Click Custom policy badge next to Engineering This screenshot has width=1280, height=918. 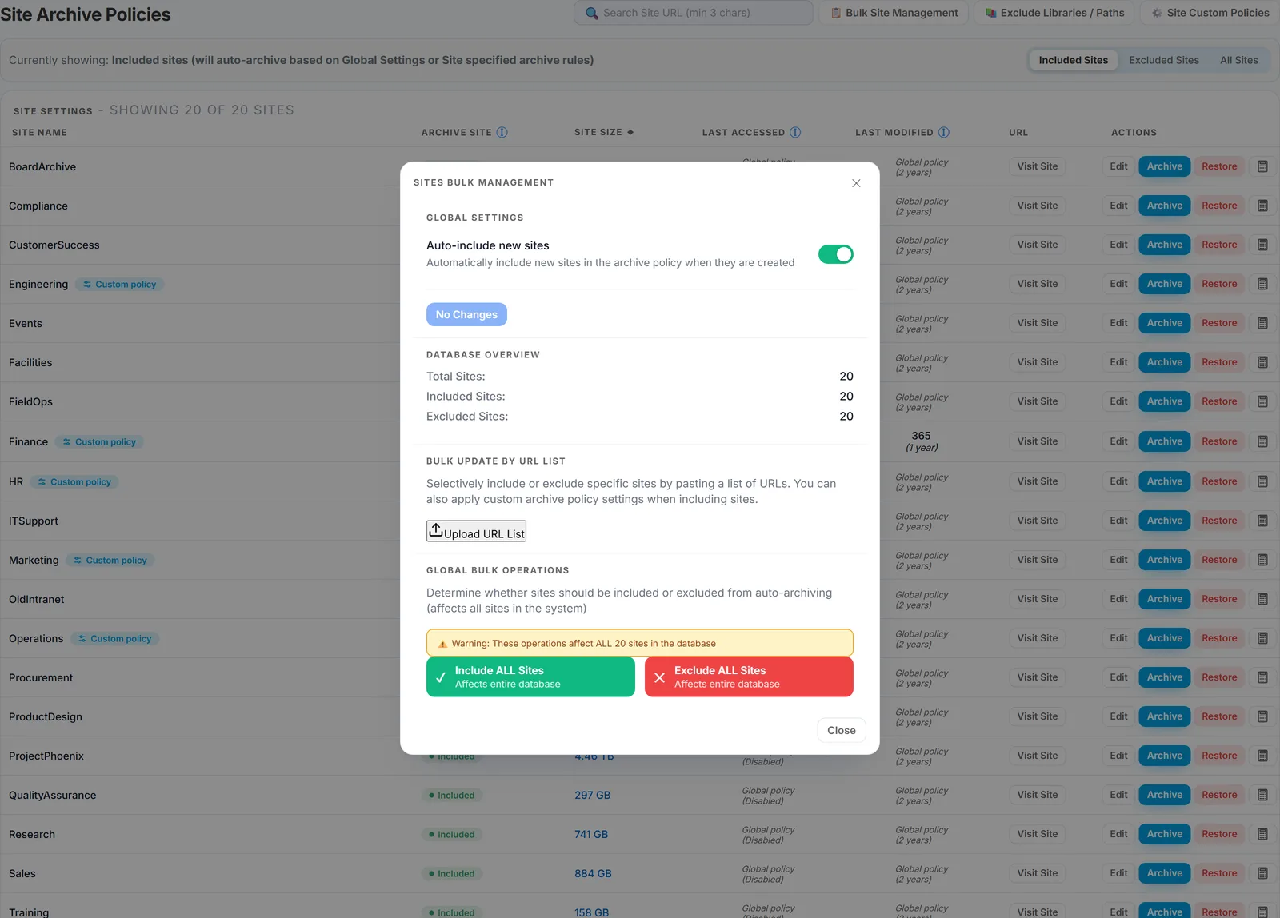pyautogui.click(x=119, y=285)
